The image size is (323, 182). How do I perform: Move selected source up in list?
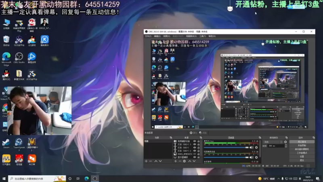[x=190, y=161]
